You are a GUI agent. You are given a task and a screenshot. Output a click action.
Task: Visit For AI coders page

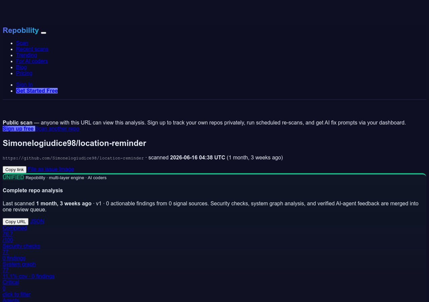coord(32,61)
